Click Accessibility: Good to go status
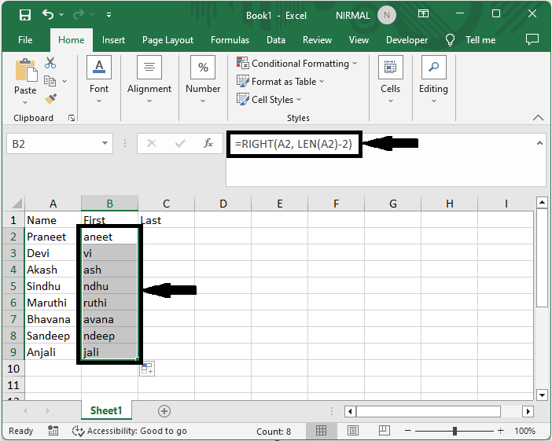The height and width of the screenshot is (441, 552). pos(130,431)
